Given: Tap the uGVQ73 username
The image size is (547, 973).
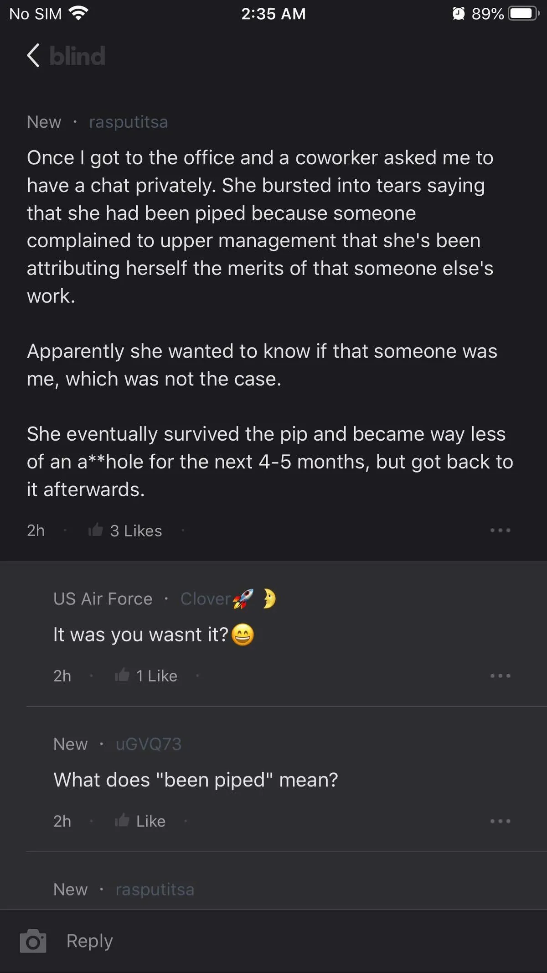Looking at the screenshot, I should (x=149, y=744).
